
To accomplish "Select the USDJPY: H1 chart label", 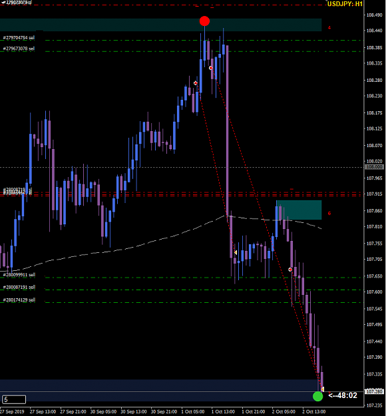I will (x=345, y=4).
